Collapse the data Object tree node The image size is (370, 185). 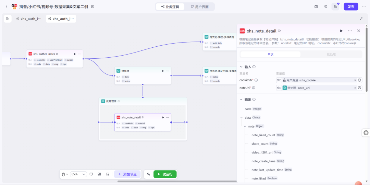[x=242, y=117]
